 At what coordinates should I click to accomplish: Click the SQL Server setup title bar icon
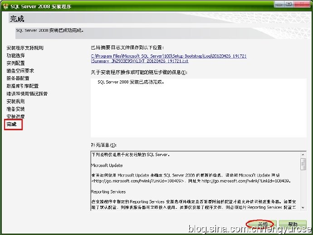pos(5,6)
